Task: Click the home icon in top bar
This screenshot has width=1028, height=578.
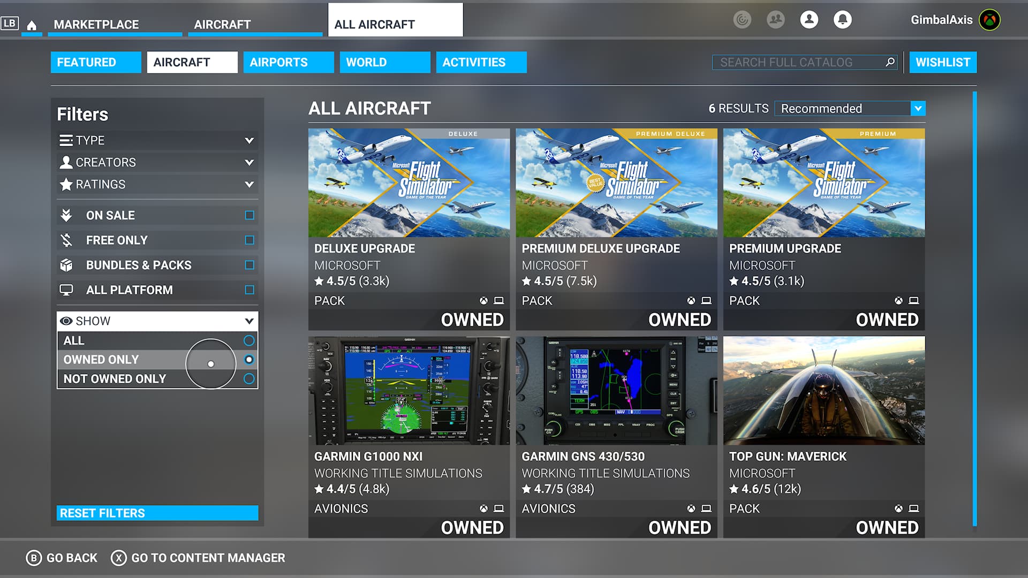Action: [32, 25]
